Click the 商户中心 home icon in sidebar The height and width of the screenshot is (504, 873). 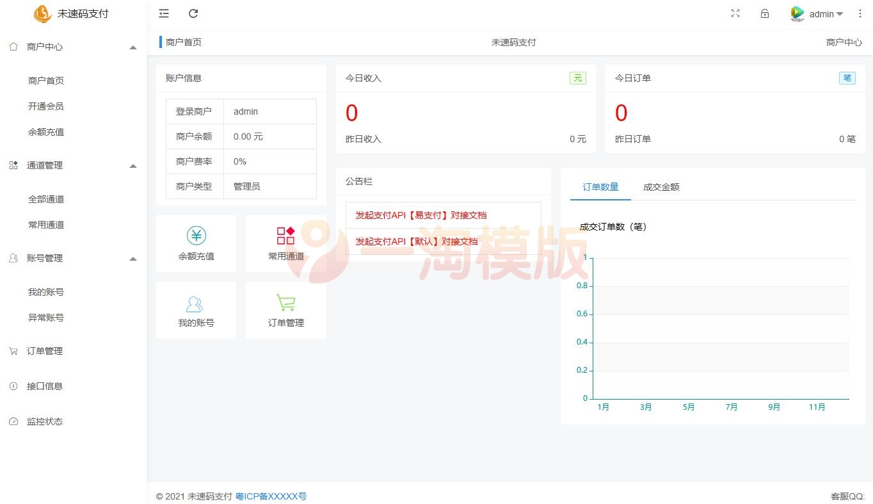click(x=13, y=47)
